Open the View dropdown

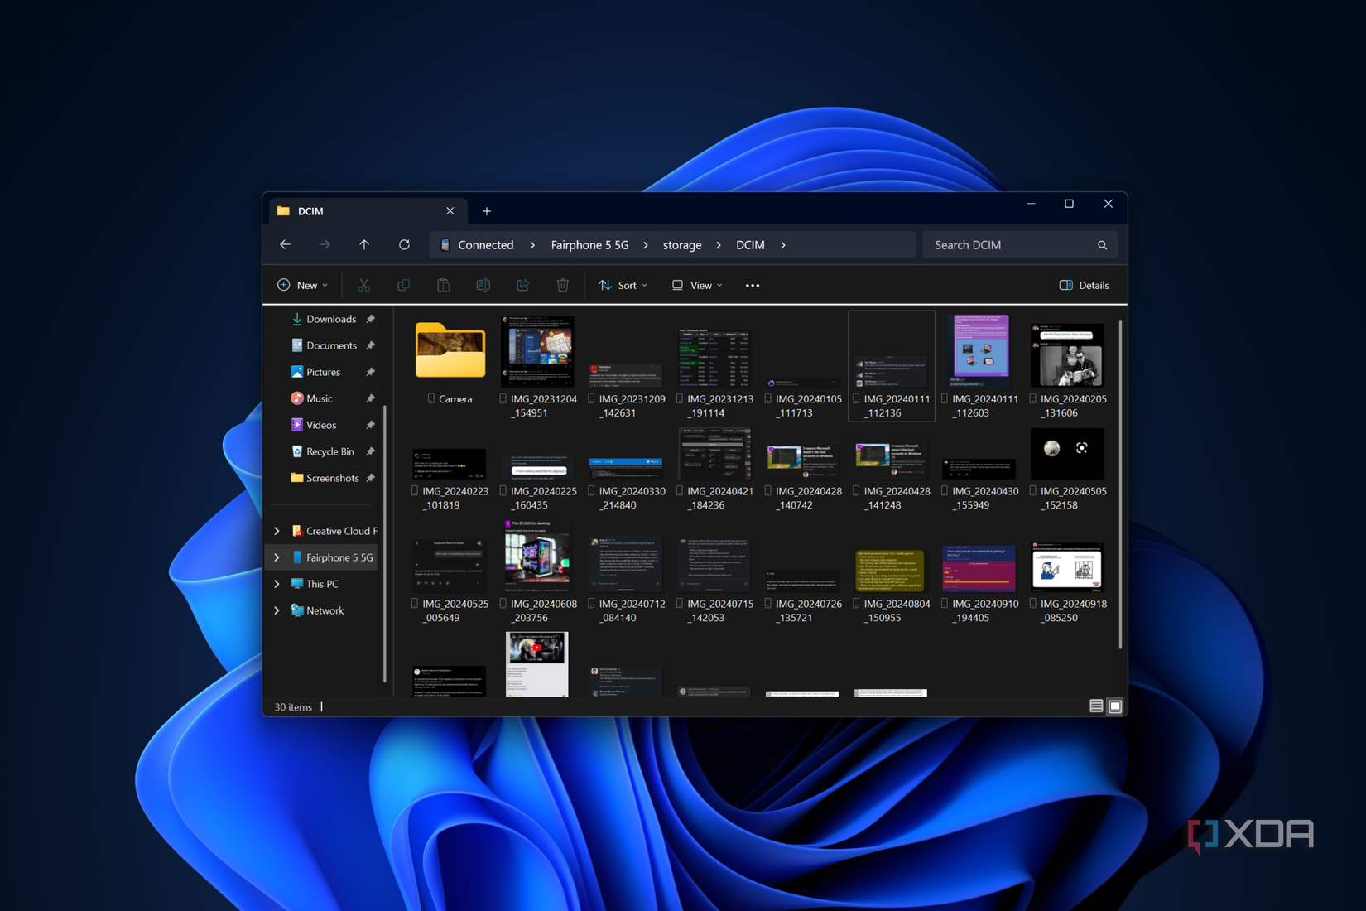pyautogui.click(x=697, y=285)
